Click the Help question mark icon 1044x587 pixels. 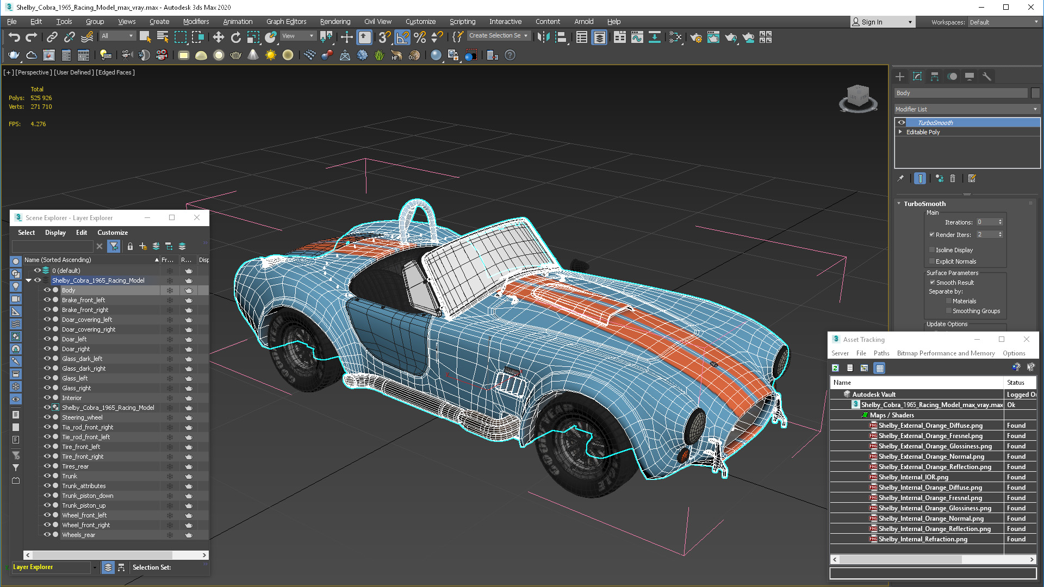pos(510,55)
